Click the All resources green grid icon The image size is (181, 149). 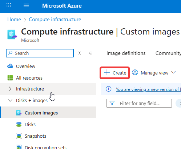10,78
